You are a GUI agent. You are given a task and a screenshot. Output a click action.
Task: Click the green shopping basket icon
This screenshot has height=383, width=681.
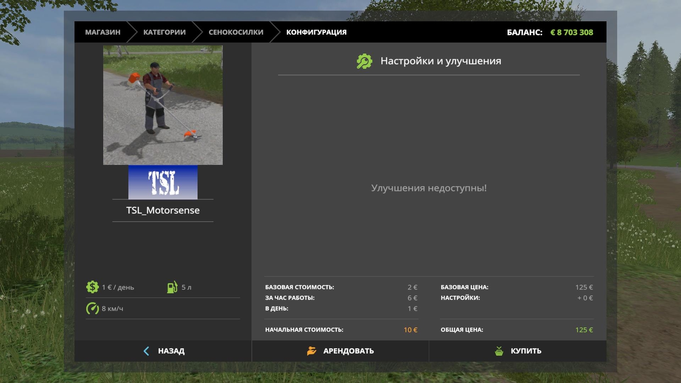[x=499, y=351]
